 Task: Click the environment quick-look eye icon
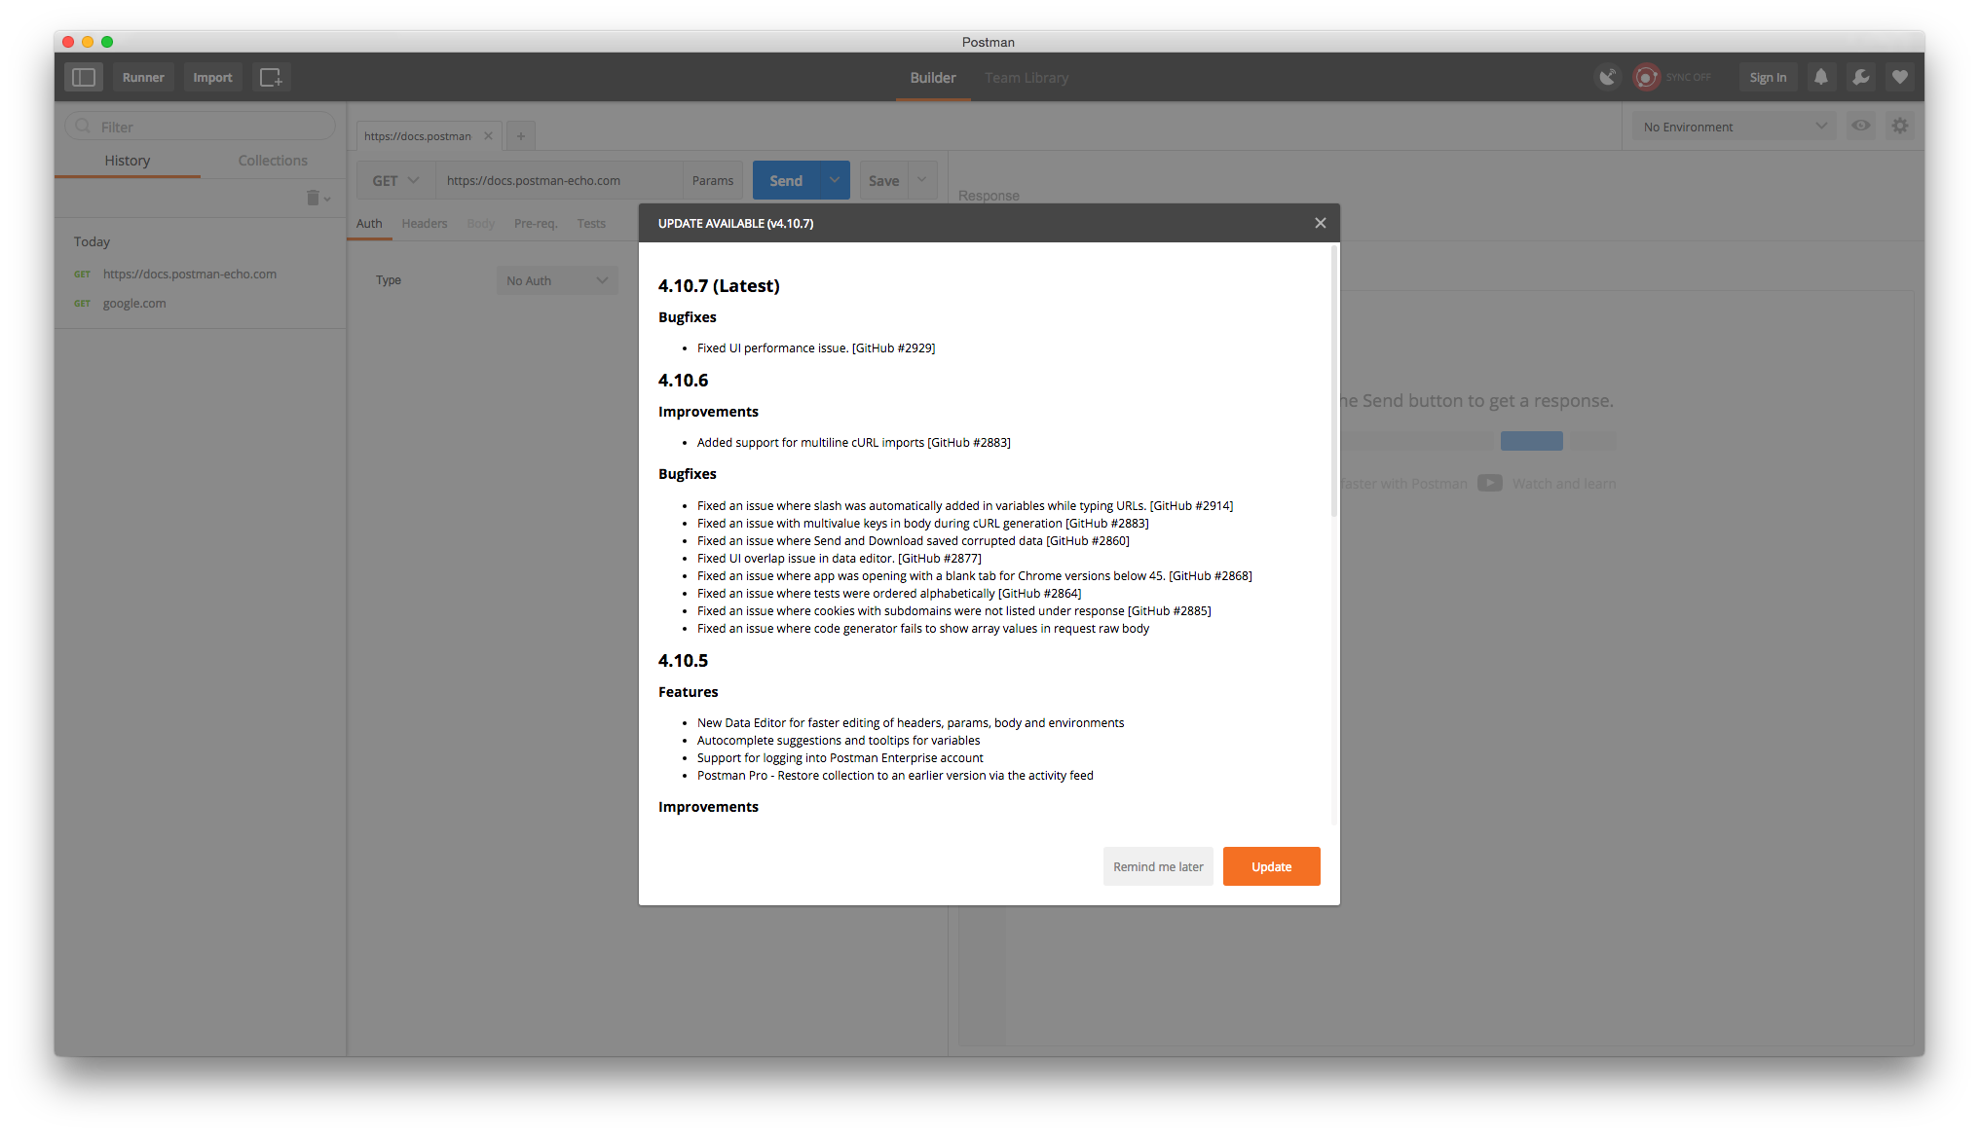(1861, 126)
